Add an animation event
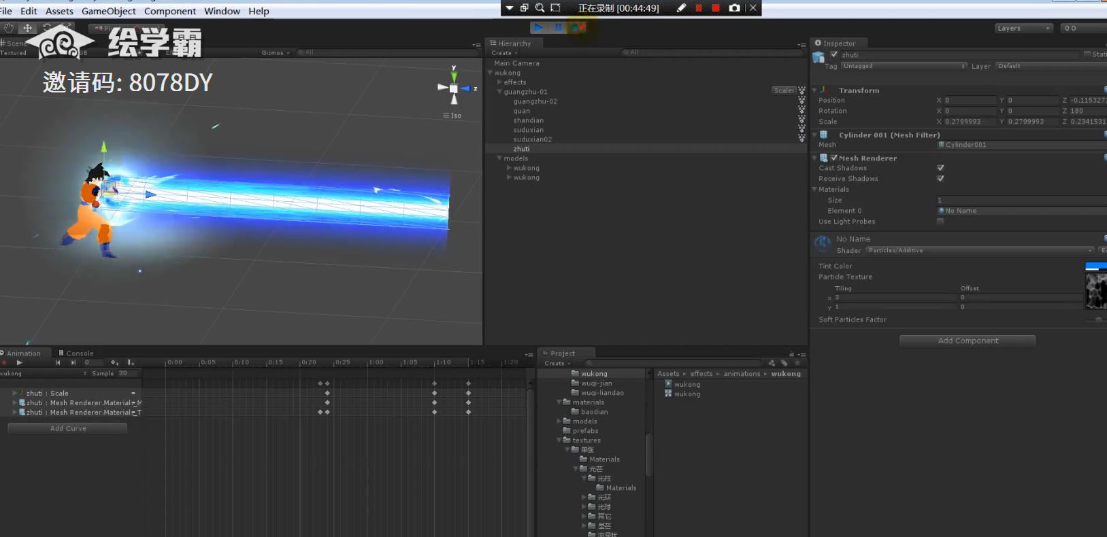Viewport: 1107px width, 537px height. [x=131, y=363]
